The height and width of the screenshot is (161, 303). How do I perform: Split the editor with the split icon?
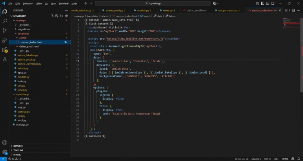tap(293, 11)
